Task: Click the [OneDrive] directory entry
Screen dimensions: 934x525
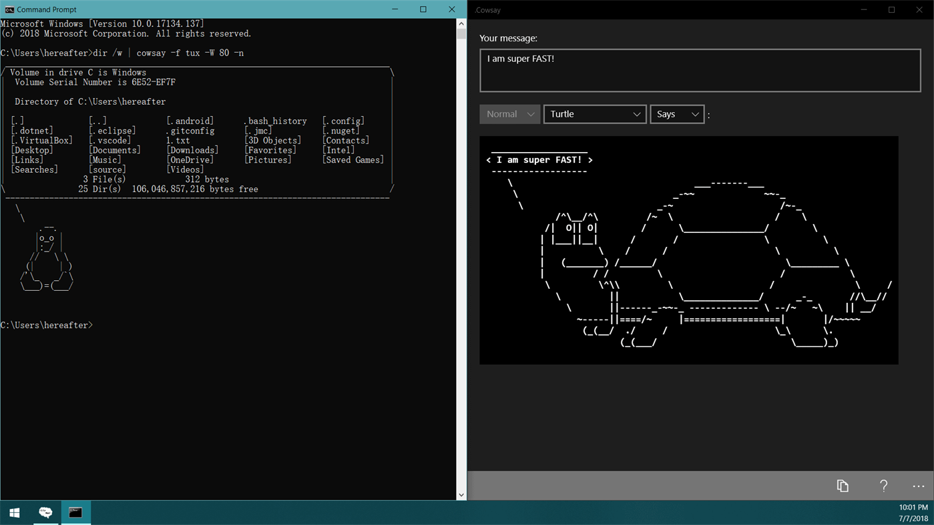Action: point(190,159)
